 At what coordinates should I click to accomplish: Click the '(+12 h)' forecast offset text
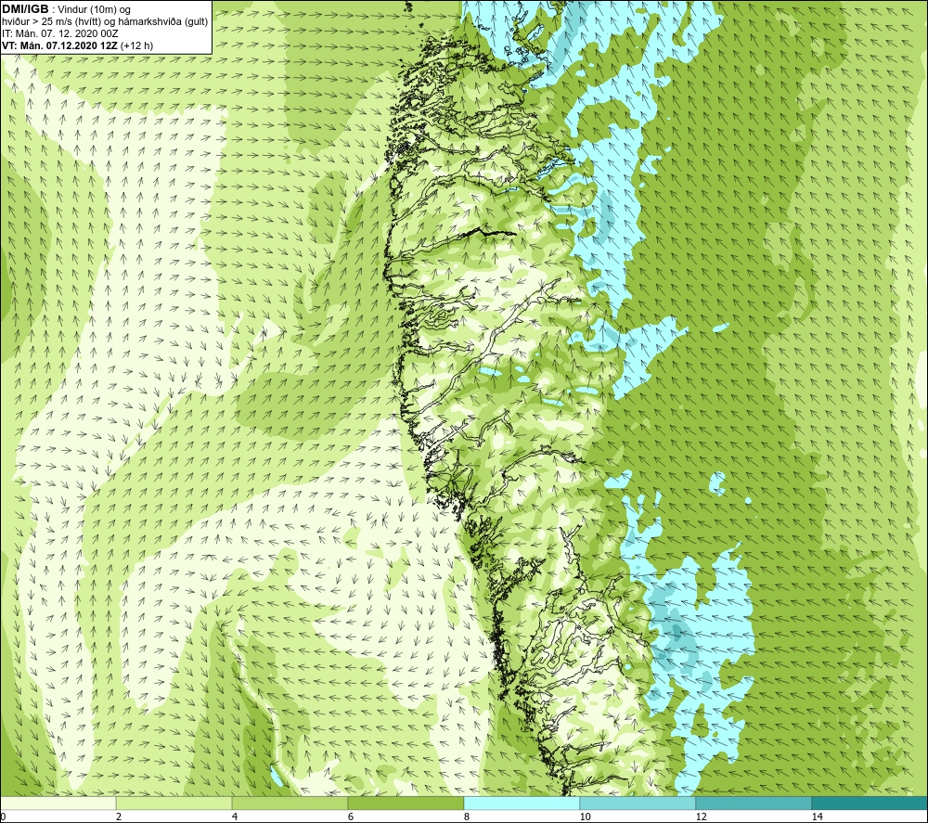136,45
